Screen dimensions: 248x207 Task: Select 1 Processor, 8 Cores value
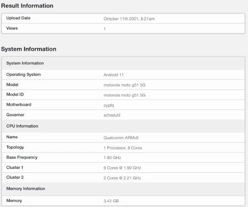pos(123,148)
